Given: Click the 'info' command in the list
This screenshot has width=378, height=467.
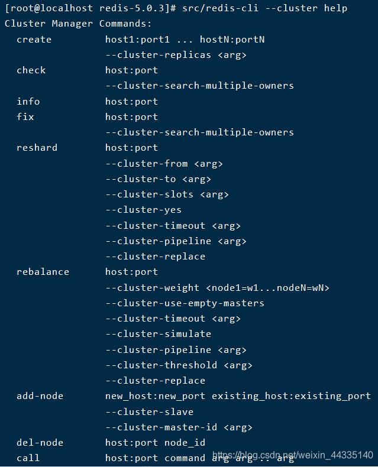Looking at the screenshot, I should click(x=28, y=102).
